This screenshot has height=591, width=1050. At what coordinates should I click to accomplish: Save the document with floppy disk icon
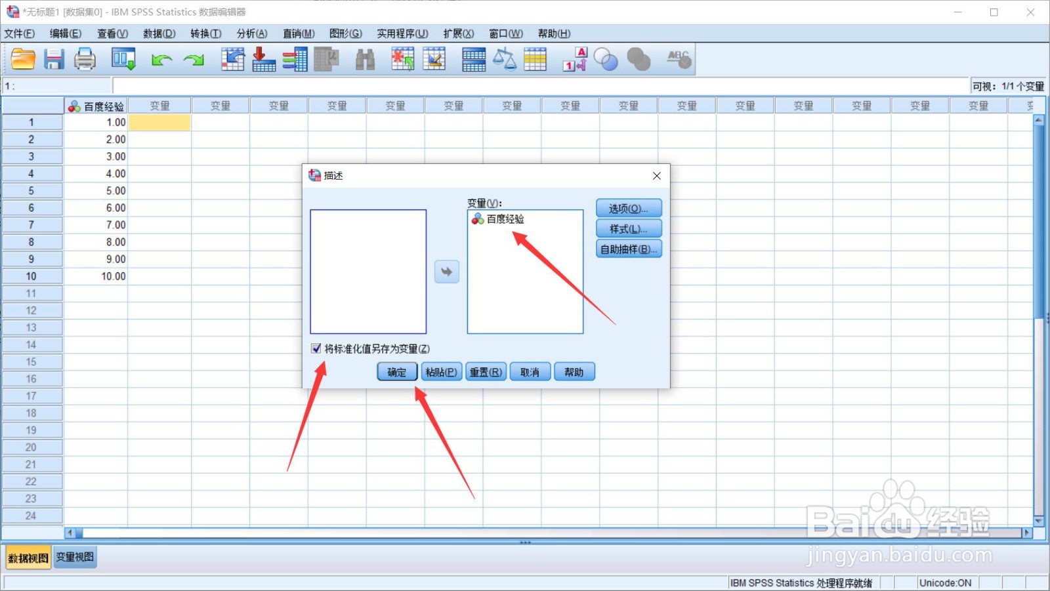pyautogui.click(x=54, y=59)
